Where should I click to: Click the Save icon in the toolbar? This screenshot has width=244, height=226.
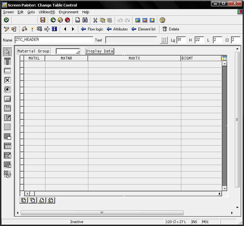pos(43,20)
